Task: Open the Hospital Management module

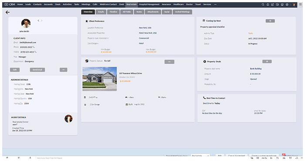Action: click(149, 4)
